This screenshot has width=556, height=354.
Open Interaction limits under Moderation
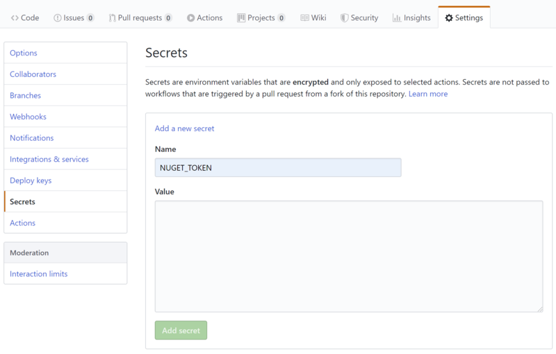(38, 274)
